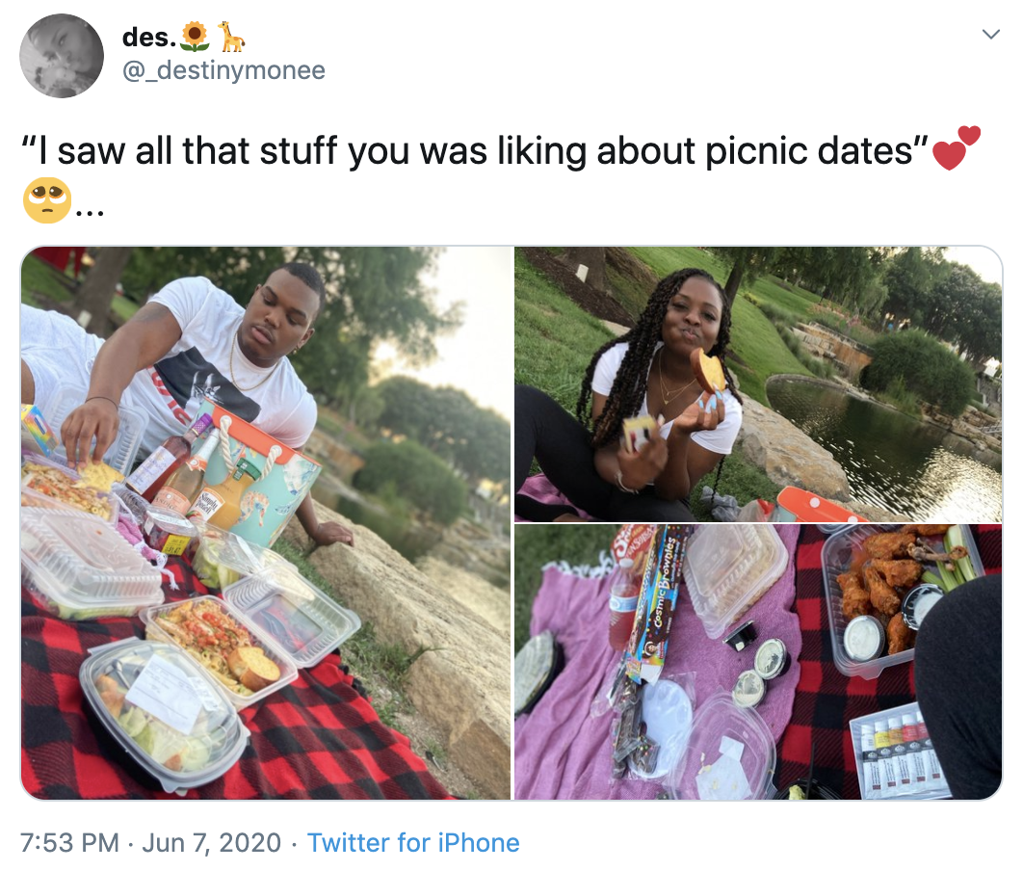Open photo of woman holding bread
The image size is (1023, 871).
(758, 384)
